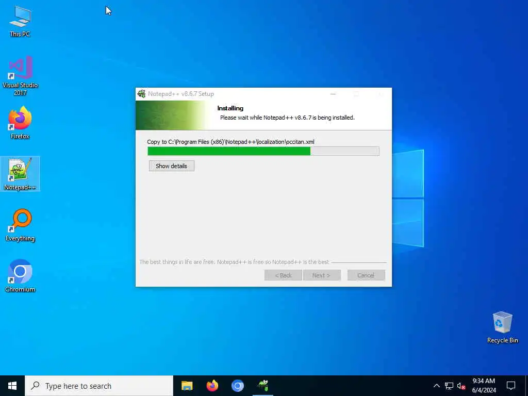The width and height of the screenshot is (528, 396).
Task: Click the Notepad++ Setup taskbar icon
Action: pos(262,386)
